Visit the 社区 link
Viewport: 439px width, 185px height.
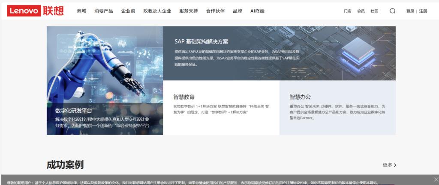point(374,11)
